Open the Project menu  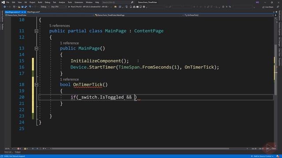coord(32,2)
